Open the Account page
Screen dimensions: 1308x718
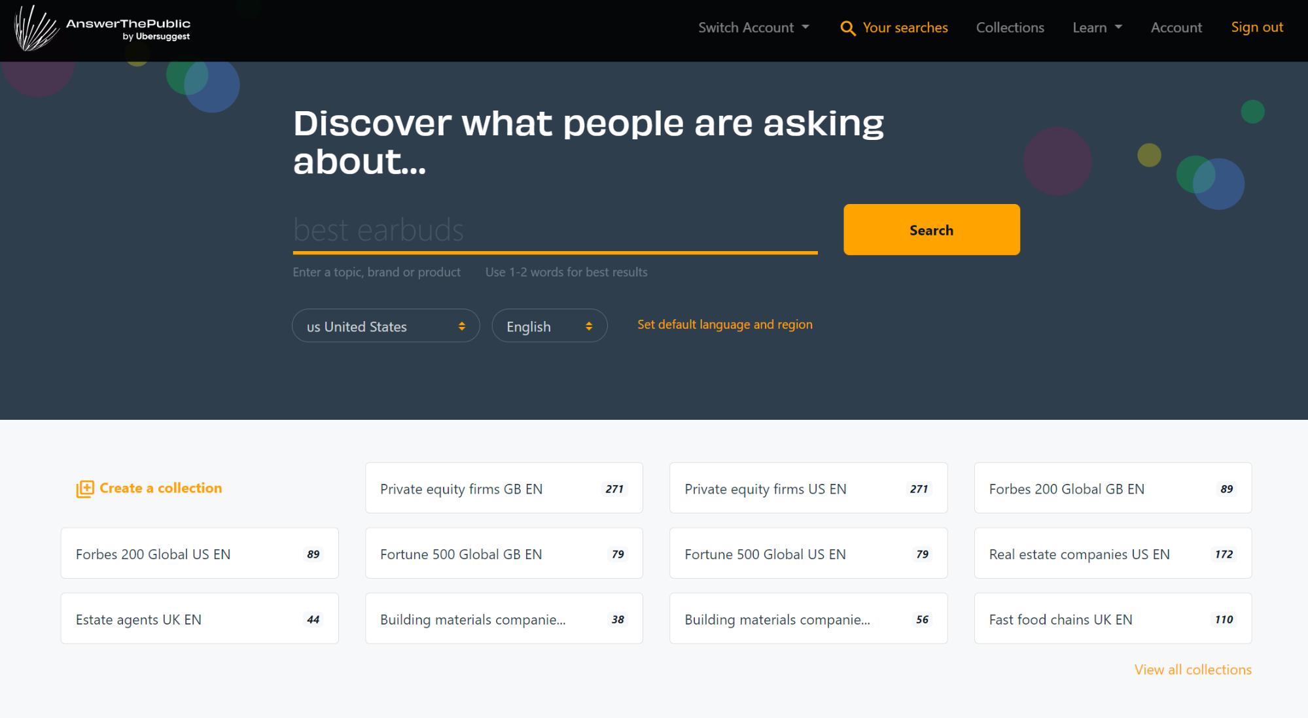click(x=1176, y=27)
